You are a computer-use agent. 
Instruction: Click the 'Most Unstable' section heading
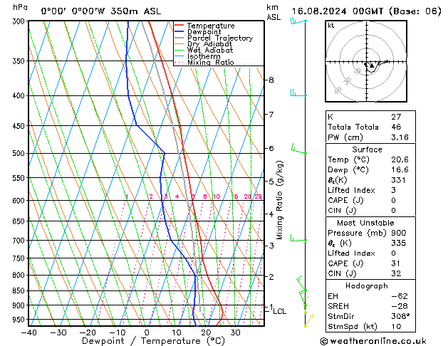point(365,223)
